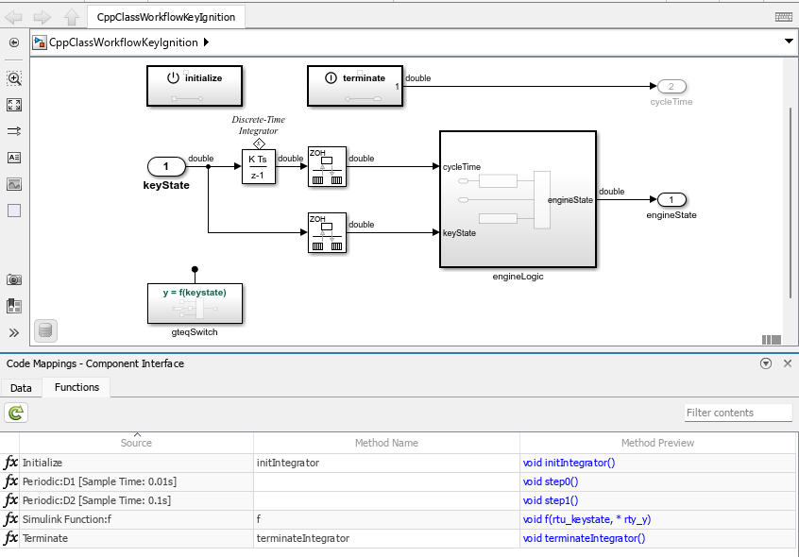Viewport: 799px width, 557px height.
Task: Take a screenshot with camera icon
Action: pos(14,279)
